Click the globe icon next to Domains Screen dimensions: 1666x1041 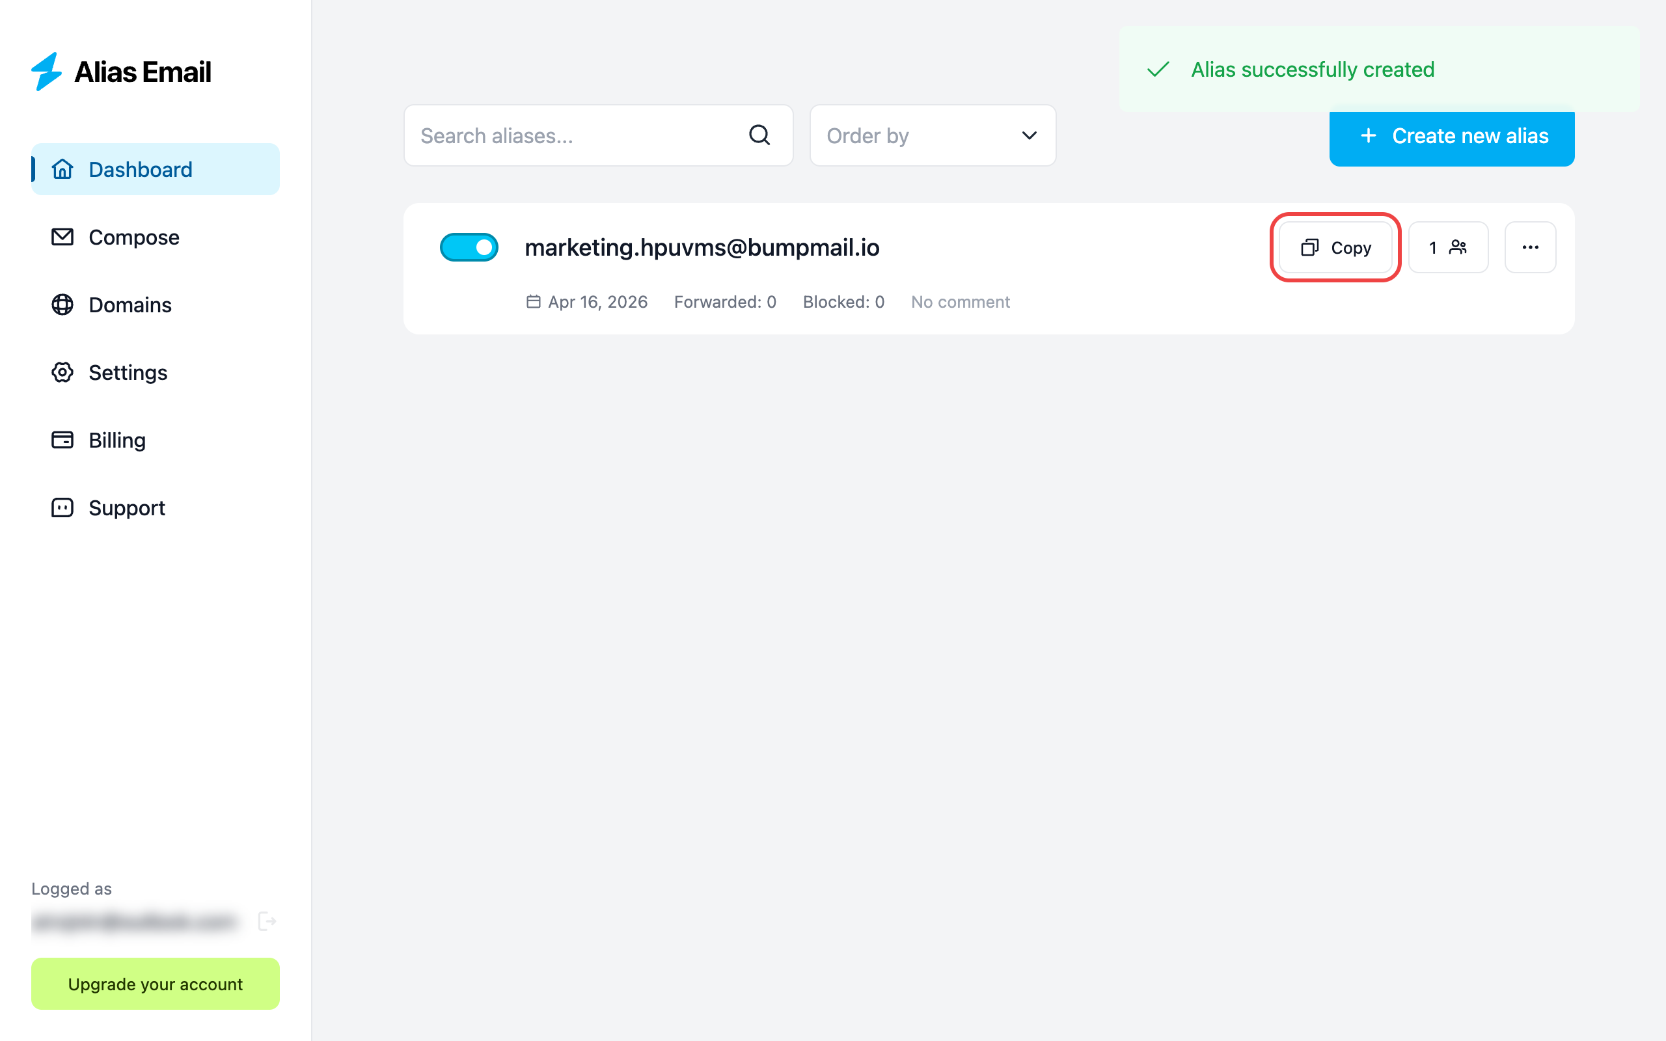coord(62,304)
